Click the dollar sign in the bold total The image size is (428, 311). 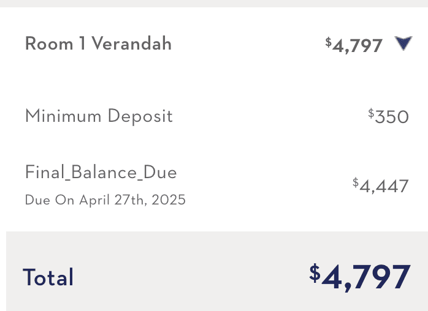(315, 273)
